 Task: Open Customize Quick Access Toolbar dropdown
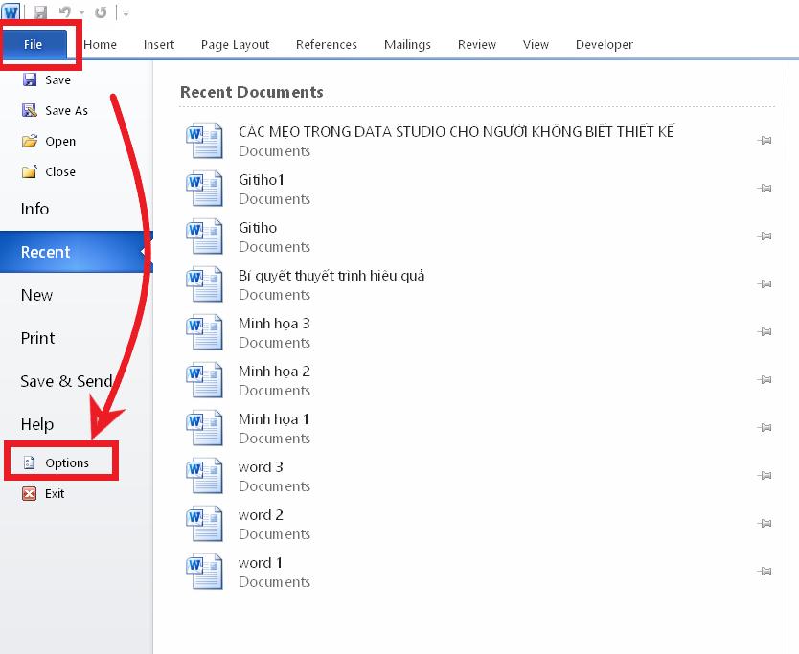pos(126,13)
